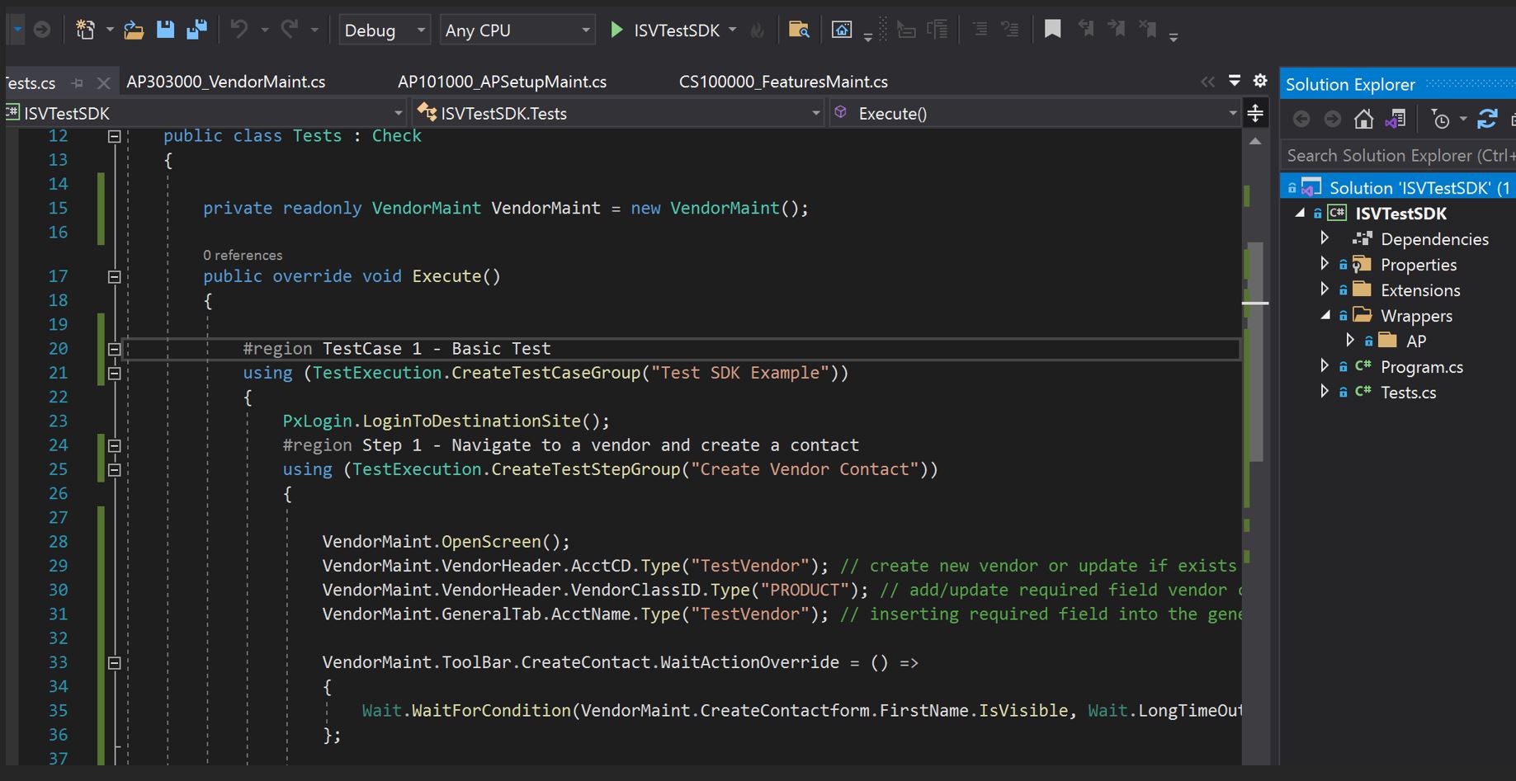The height and width of the screenshot is (781, 1516).
Task: Select Program.cs in Solution Explorer
Action: pos(1421,367)
